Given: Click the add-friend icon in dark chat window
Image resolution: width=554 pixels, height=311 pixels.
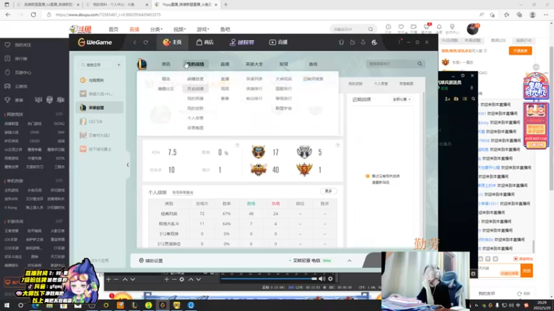Looking at the screenshot, I should pyautogui.click(x=447, y=99).
